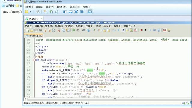Screen dimensions: 192x108
Task: Click the save recorded macro icon
Action: [x=159, y=30]
